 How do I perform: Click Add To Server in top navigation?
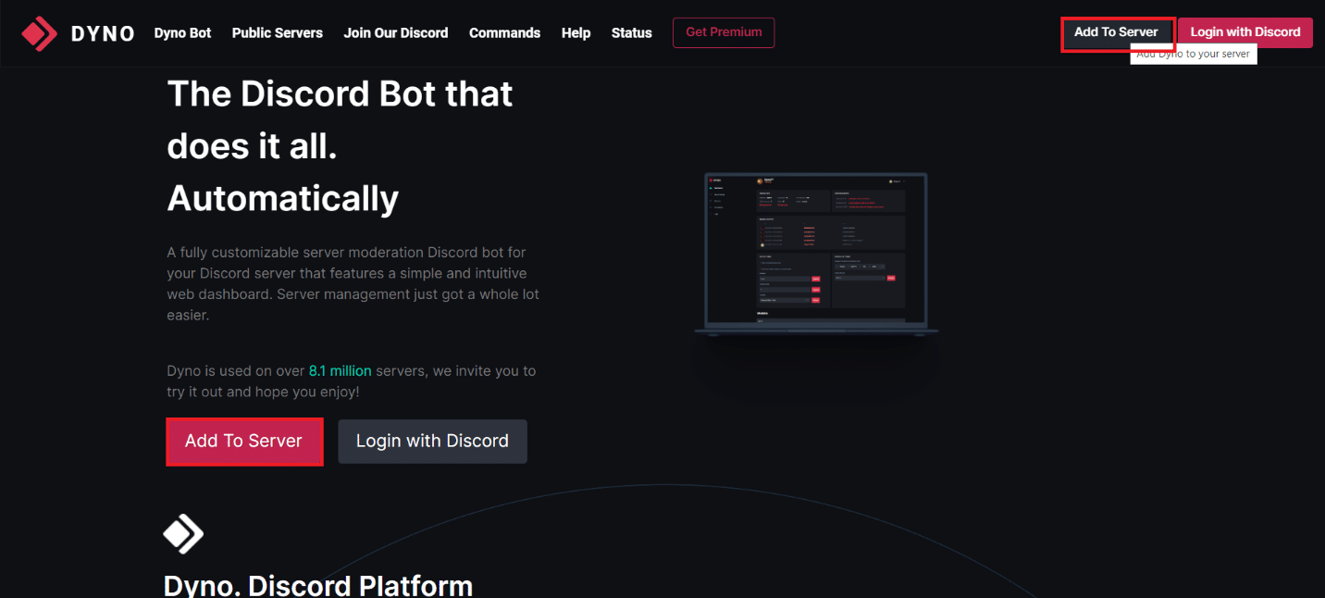coord(1117,32)
